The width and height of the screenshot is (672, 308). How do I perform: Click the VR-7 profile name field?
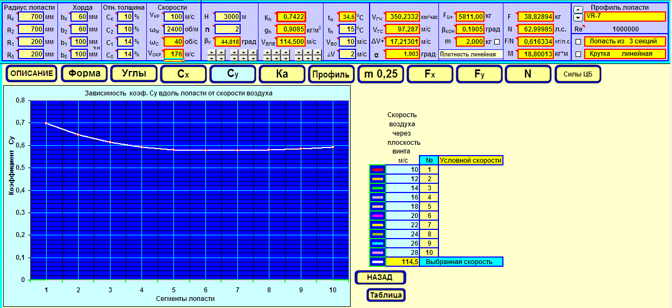tap(625, 16)
